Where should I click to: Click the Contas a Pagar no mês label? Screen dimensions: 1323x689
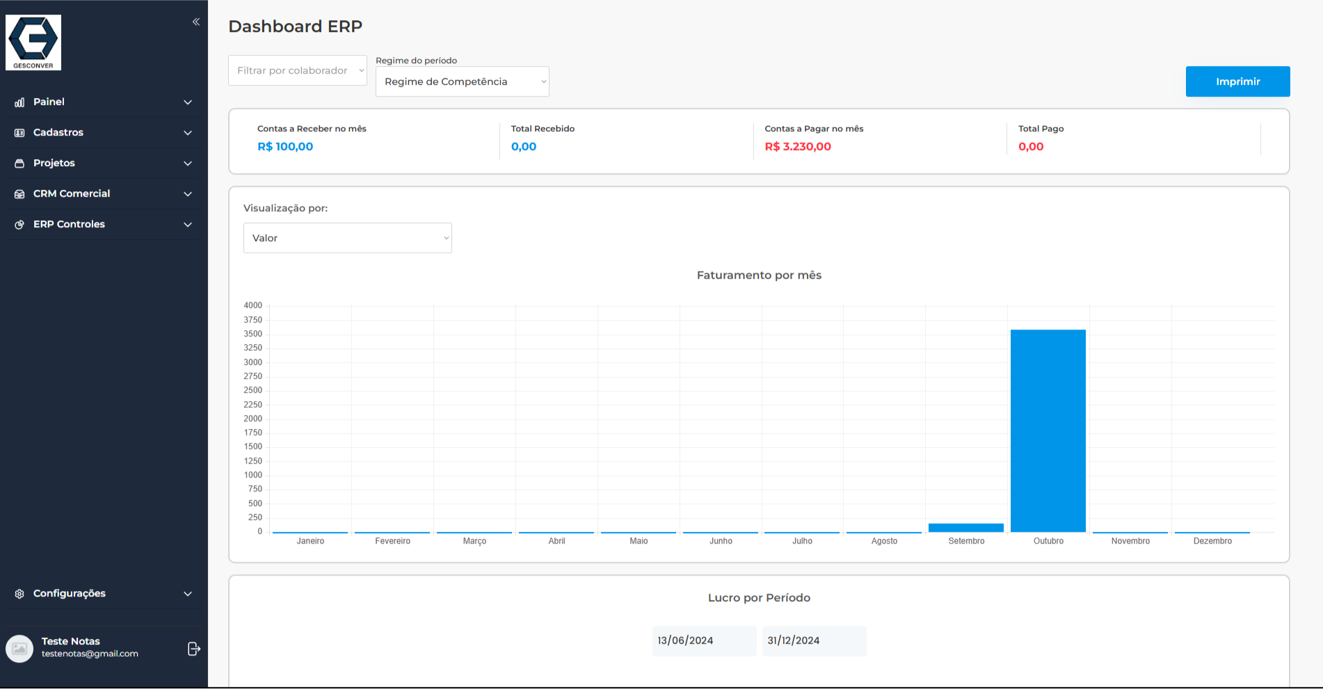pyautogui.click(x=814, y=129)
